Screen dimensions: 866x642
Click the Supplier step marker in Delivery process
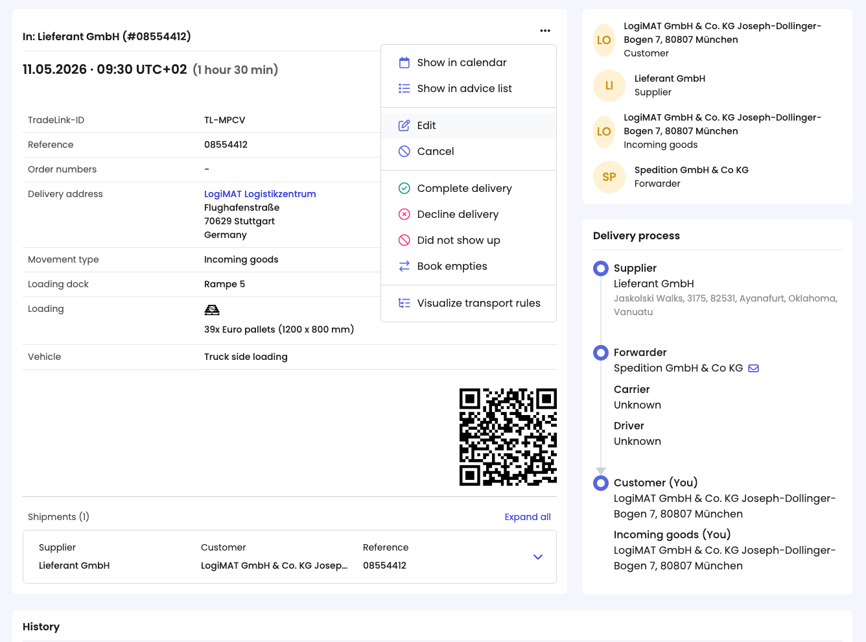(601, 268)
